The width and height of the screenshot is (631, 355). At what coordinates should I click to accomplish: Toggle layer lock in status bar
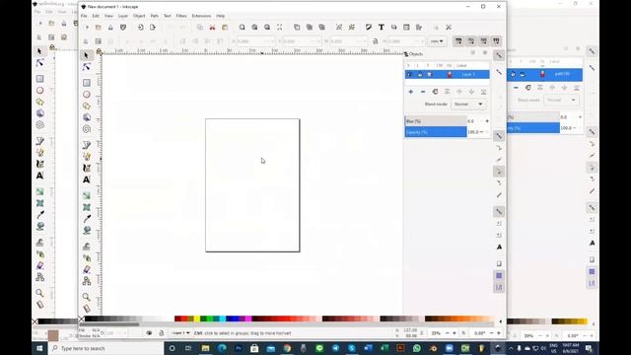coord(161,333)
